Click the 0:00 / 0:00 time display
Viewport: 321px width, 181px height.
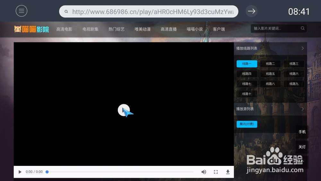coord(34,172)
